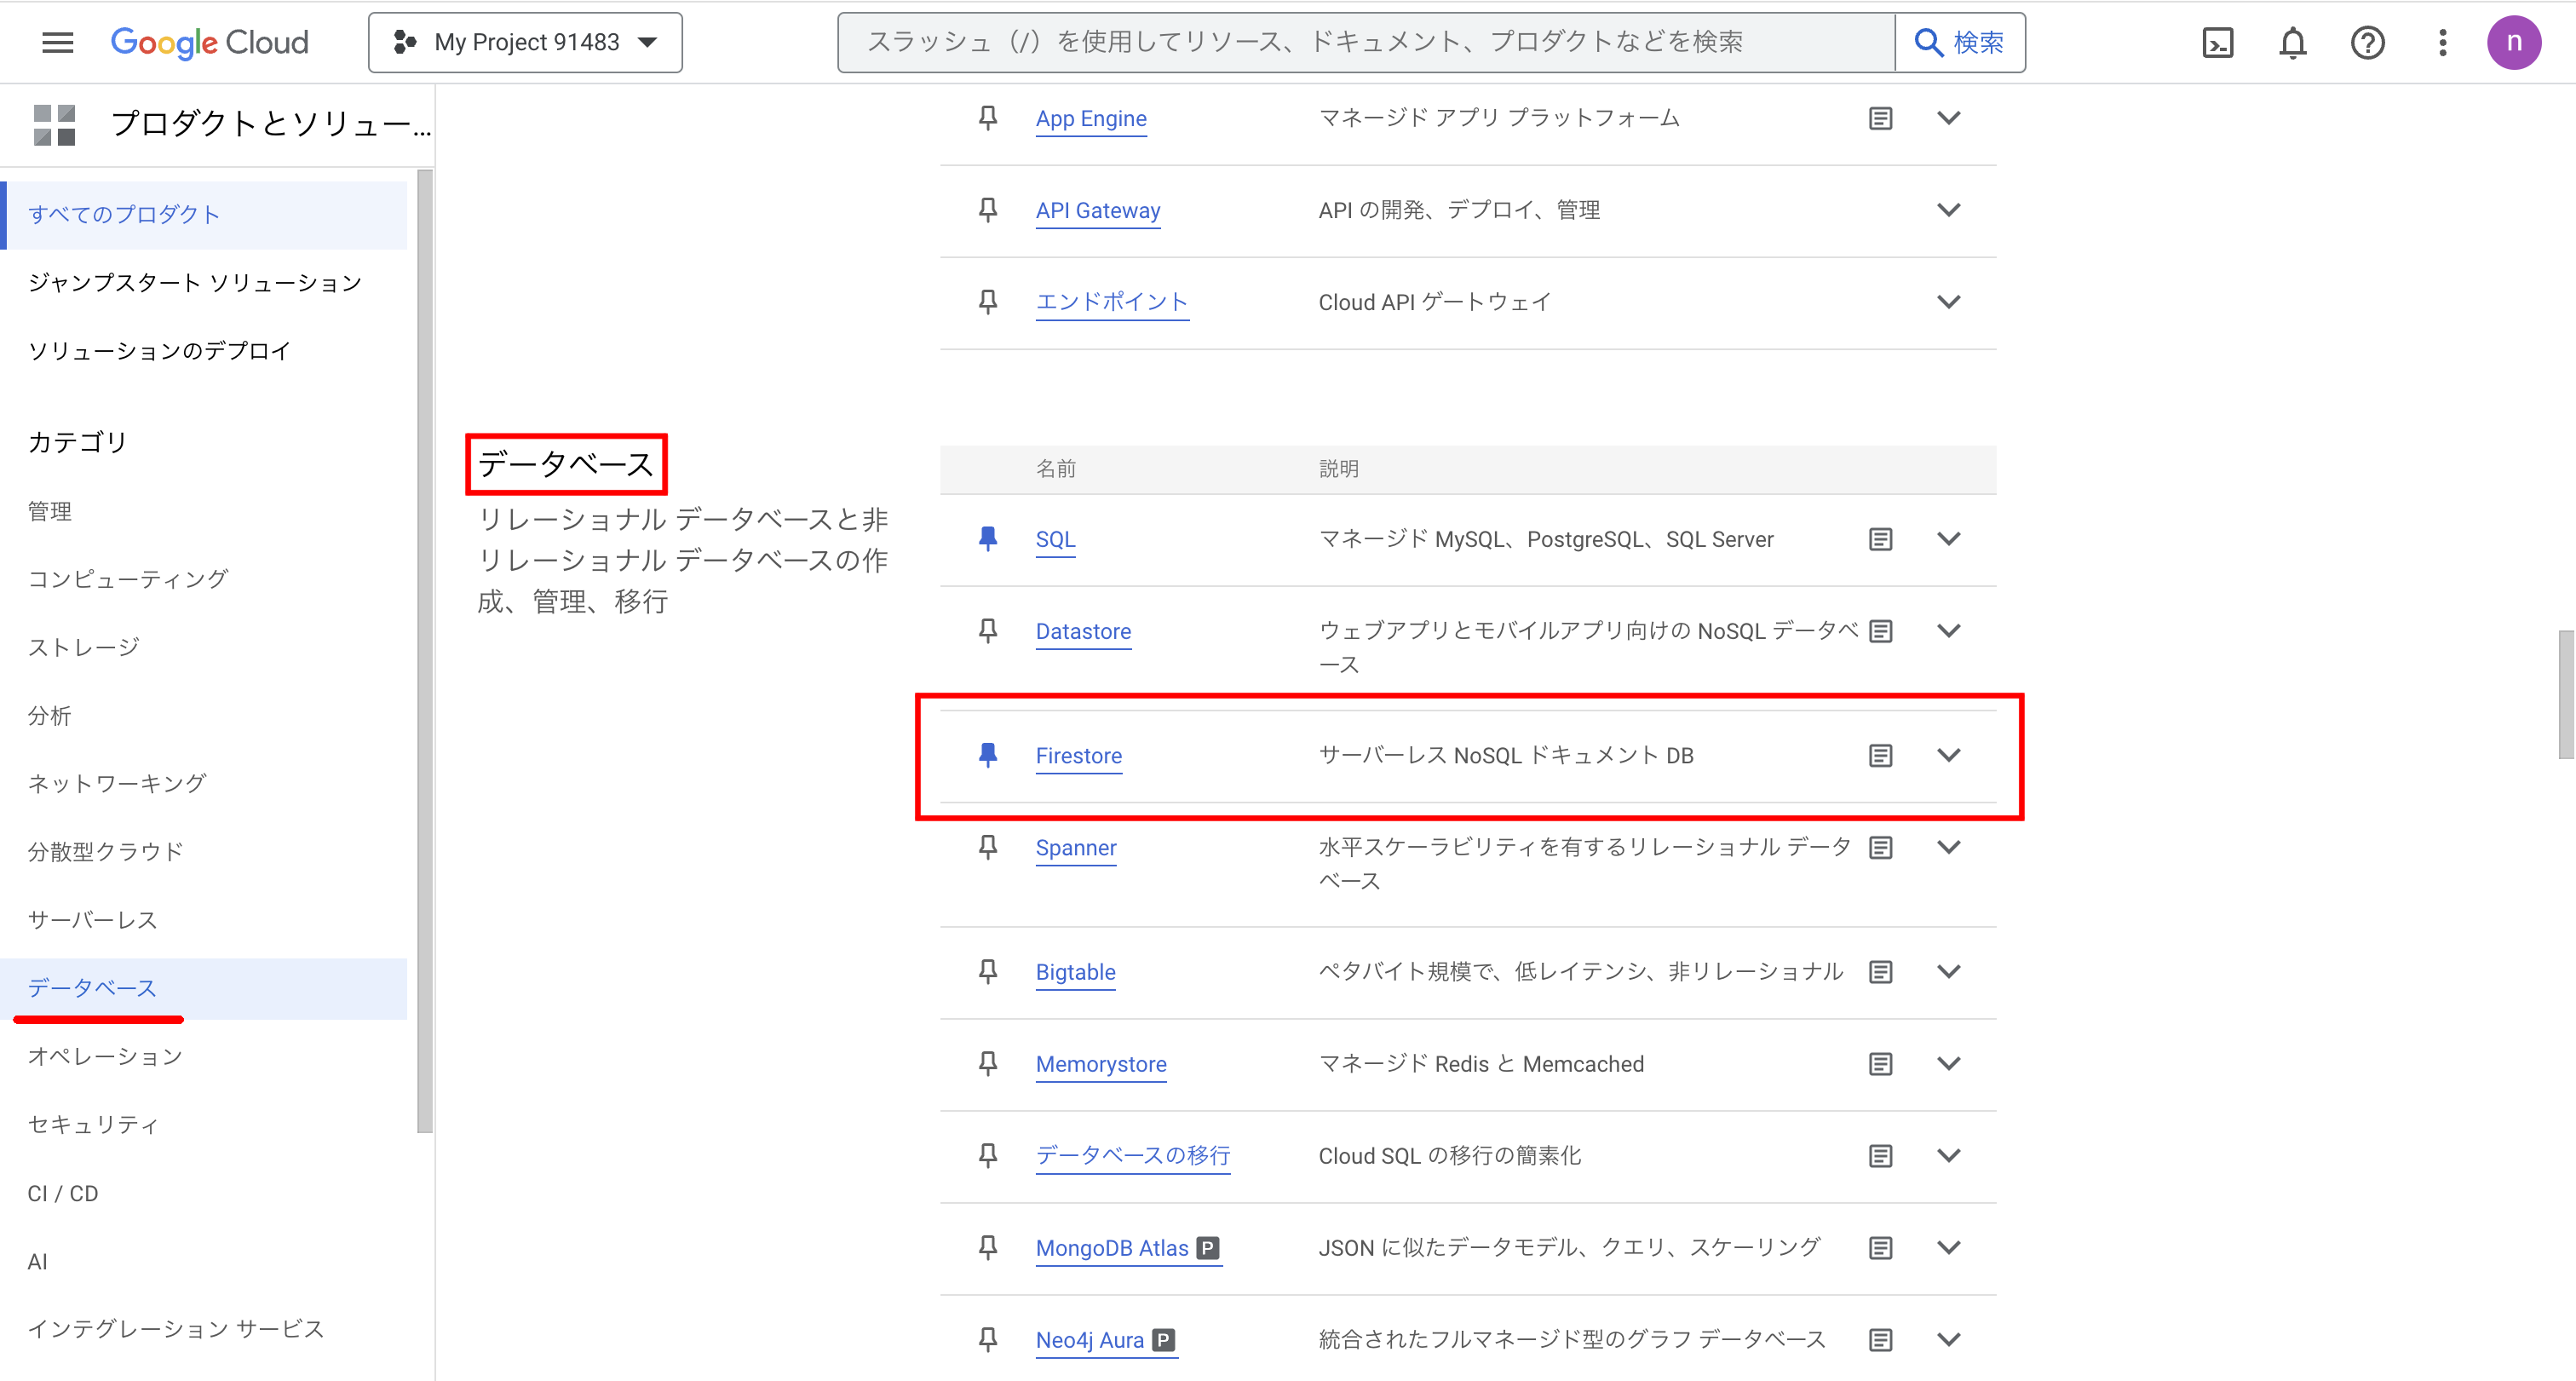This screenshot has height=1381, width=2576.
Task: Open the notifications bell
Action: [2292, 42]
